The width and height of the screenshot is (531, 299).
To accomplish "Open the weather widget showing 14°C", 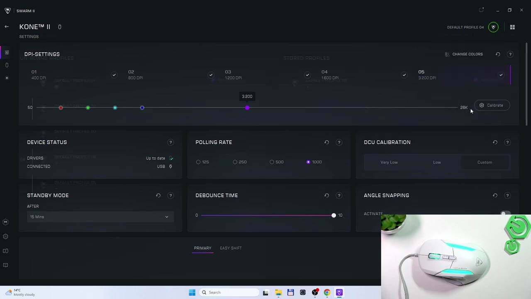I will (20, 292).
